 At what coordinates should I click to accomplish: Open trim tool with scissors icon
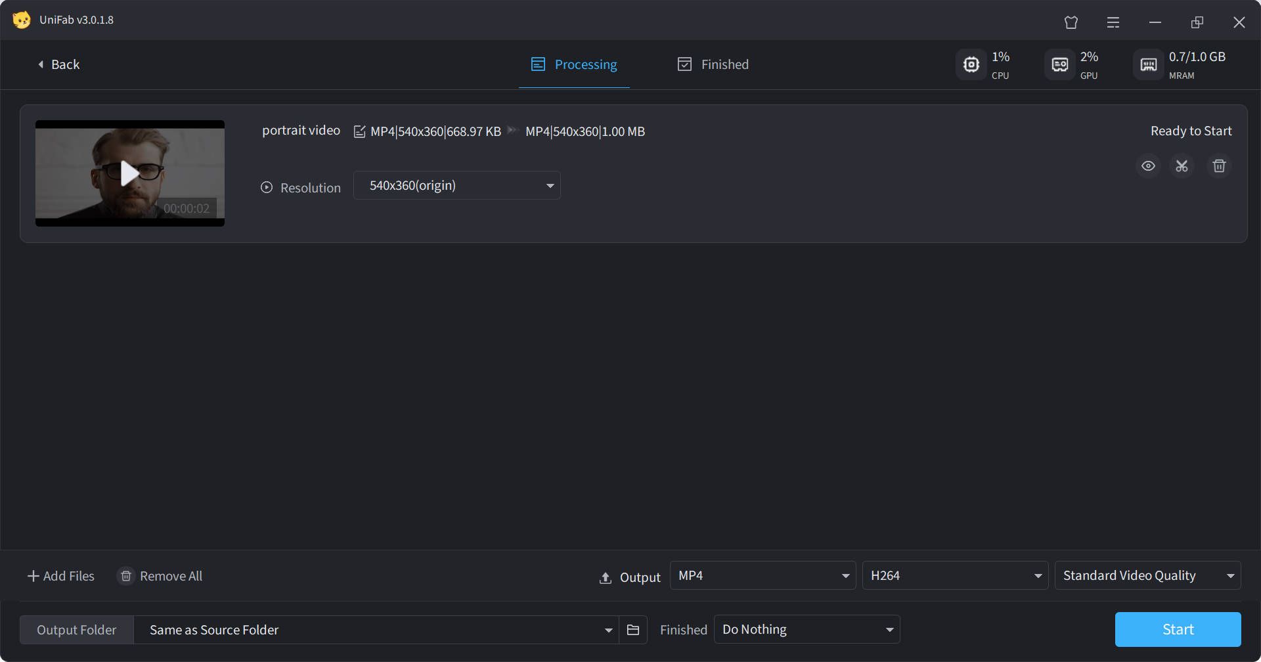point(1182,166)
